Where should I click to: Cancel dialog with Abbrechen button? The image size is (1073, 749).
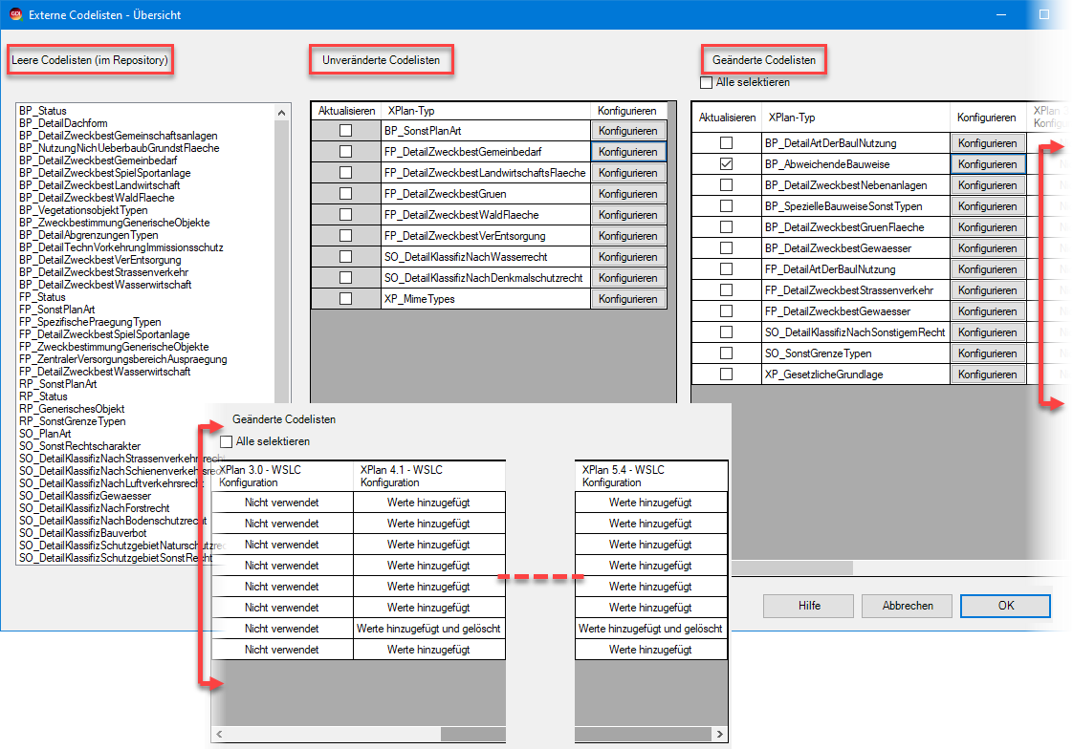coord(907,606)
